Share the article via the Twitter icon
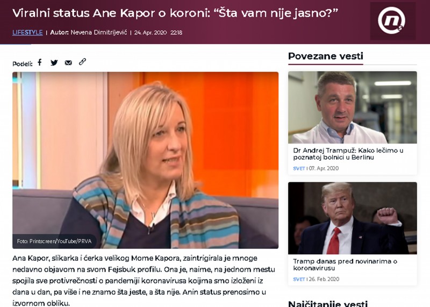This screenshot has width=430, height=307. [54, 62]
